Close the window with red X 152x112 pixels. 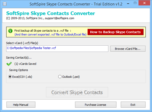point(144,3)
